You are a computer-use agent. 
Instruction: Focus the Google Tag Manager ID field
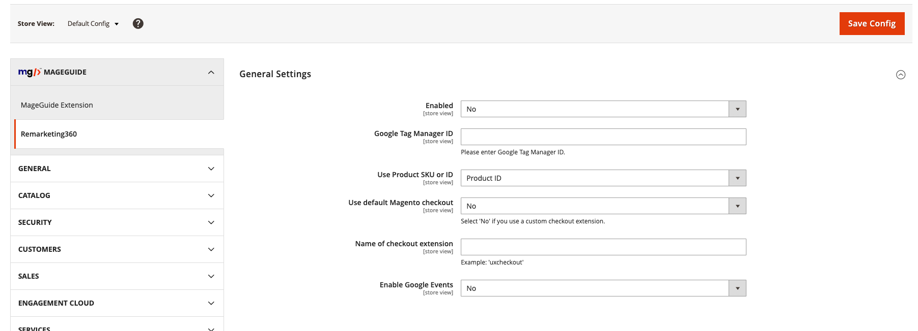(603, 137)
